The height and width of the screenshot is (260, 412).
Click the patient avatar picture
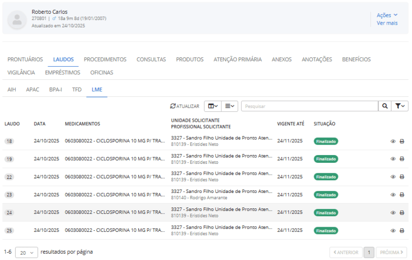pyautogui.click(x=17, y=19)
